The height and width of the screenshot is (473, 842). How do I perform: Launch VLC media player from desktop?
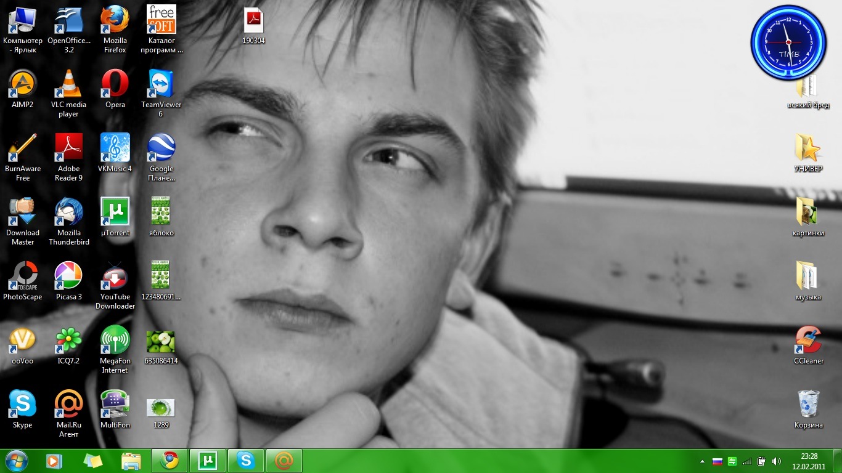[68, 84]
